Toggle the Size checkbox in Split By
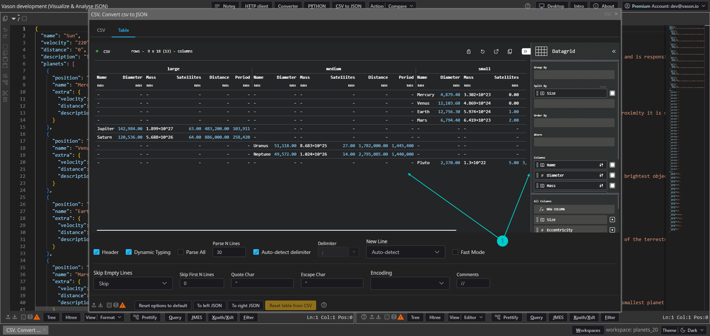 pyautogui.click(x=612, y=93)
